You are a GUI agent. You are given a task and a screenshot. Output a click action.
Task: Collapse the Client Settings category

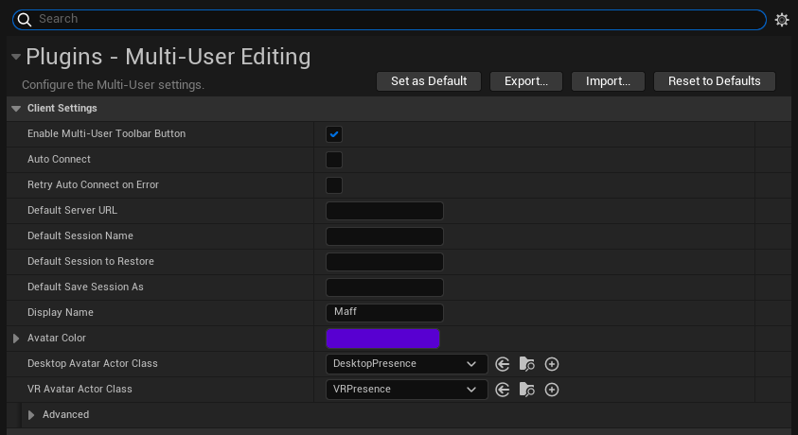16,109
